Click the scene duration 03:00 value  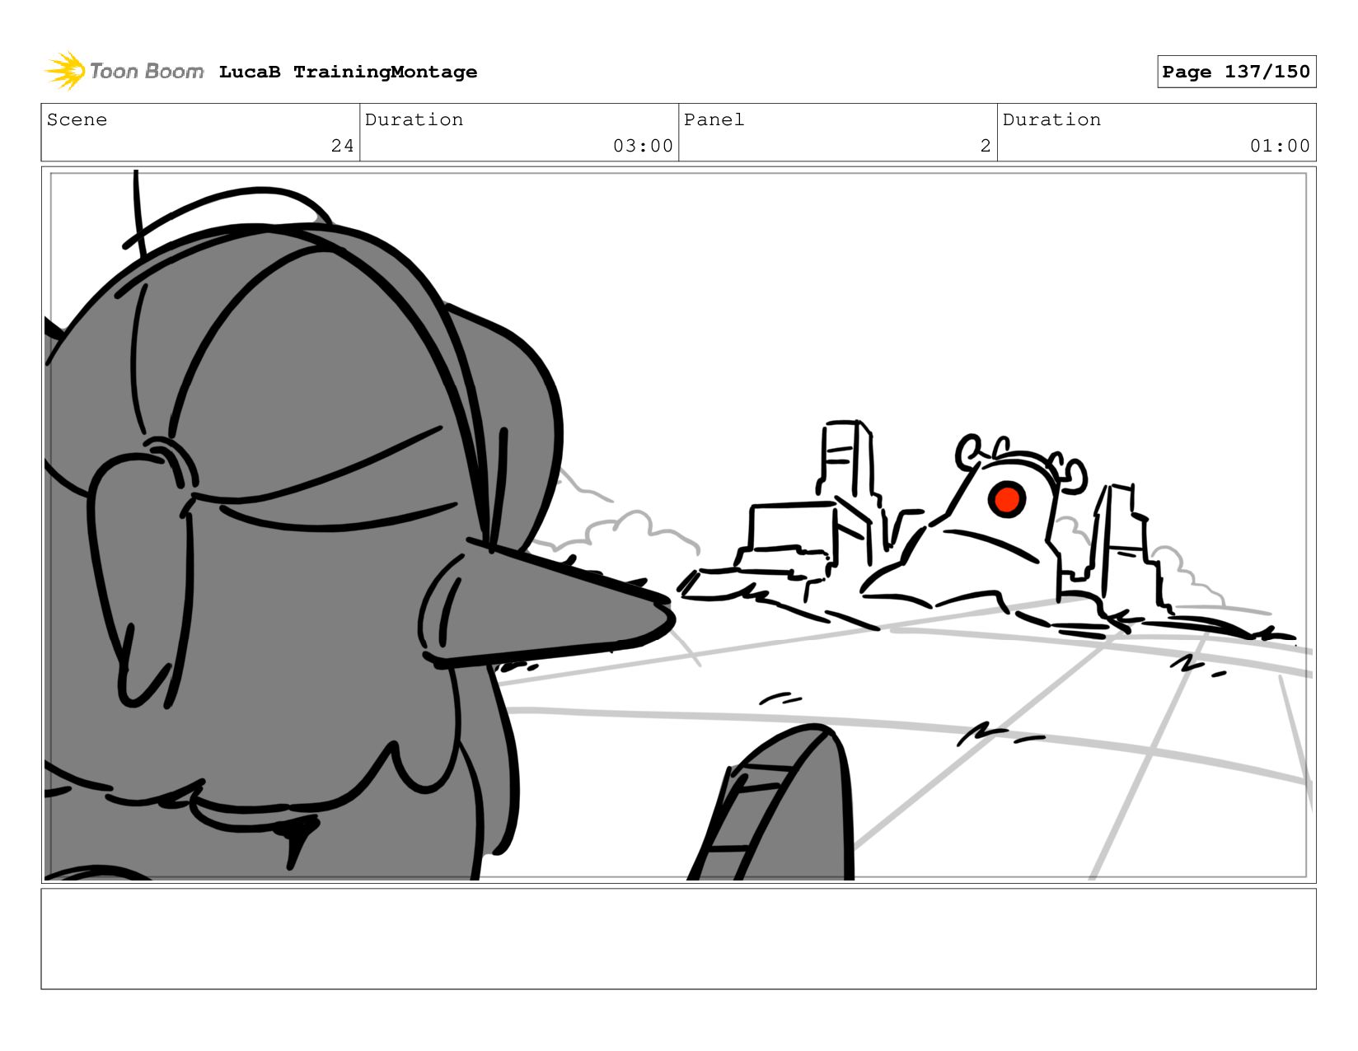643,146
